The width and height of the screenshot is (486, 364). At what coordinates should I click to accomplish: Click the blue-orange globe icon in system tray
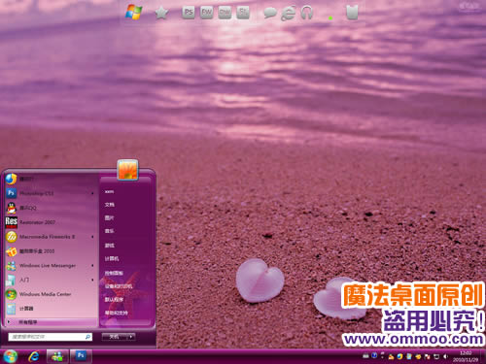point(399,356)
